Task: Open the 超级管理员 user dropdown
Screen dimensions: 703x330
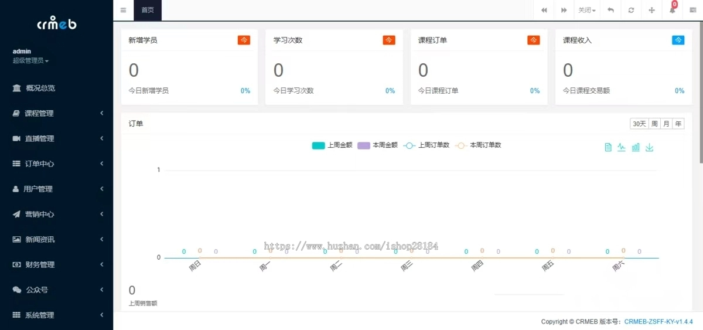Action: (30, 60)
